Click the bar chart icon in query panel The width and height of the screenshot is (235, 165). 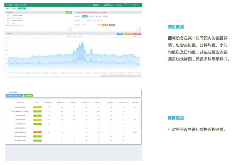(x=138, y=28)
